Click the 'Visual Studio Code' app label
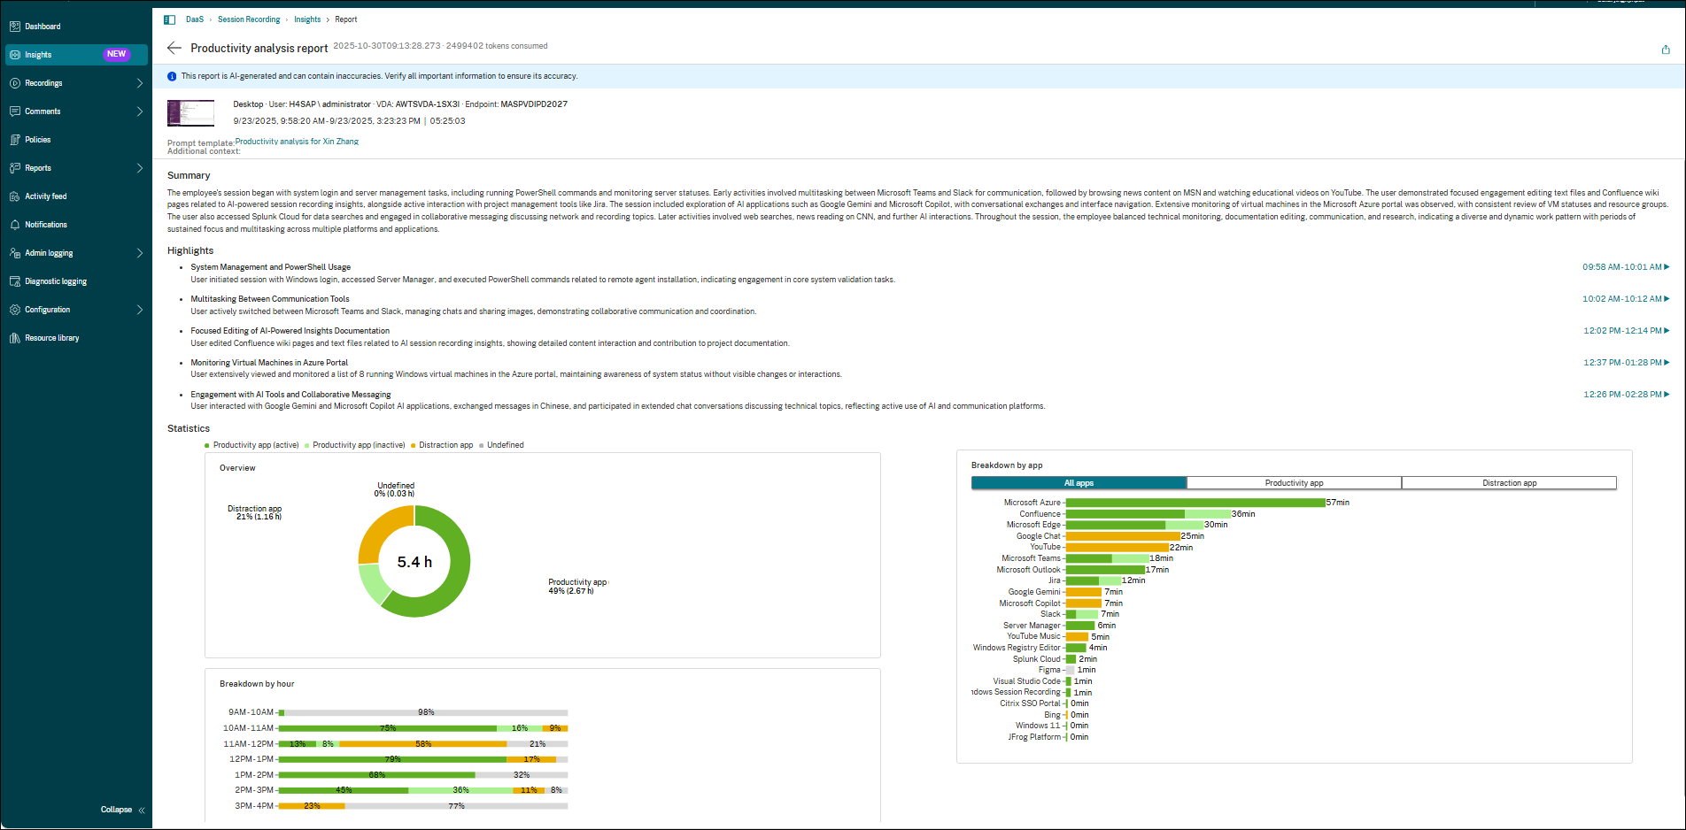The image size is (1686, 830). pos(1026,681)
